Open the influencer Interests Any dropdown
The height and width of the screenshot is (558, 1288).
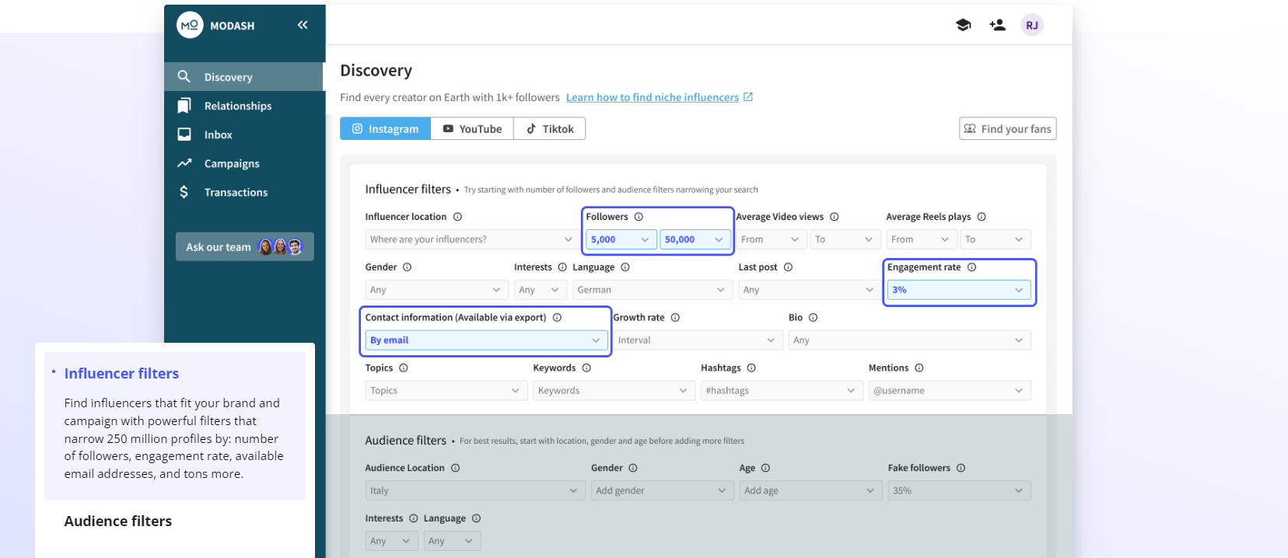pyautogui.click(x=540, y=290)
